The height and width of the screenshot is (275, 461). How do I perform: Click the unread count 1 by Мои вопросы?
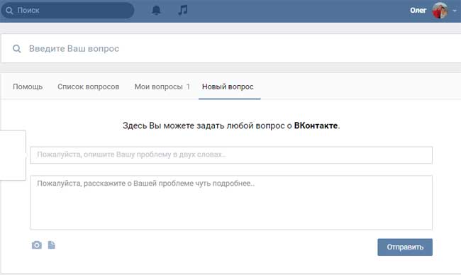[x=188, y=86]
